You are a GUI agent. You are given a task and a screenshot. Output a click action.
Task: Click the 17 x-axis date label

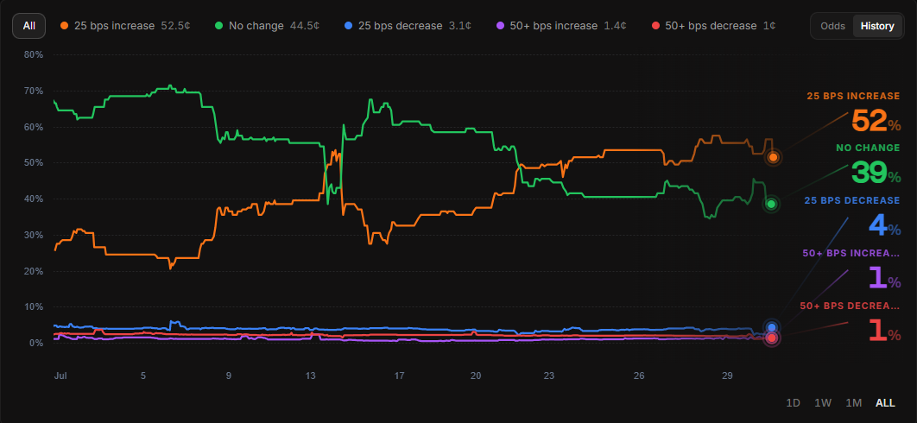click(399, 376)
